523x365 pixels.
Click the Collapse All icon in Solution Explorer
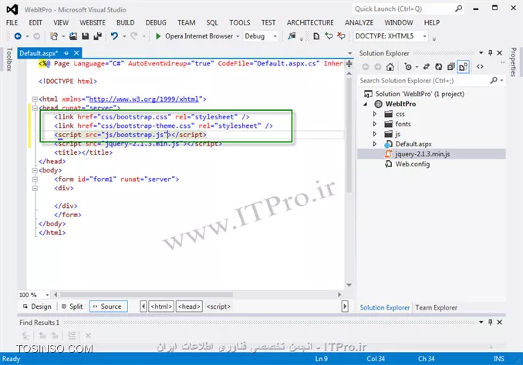tap(451, 66)
